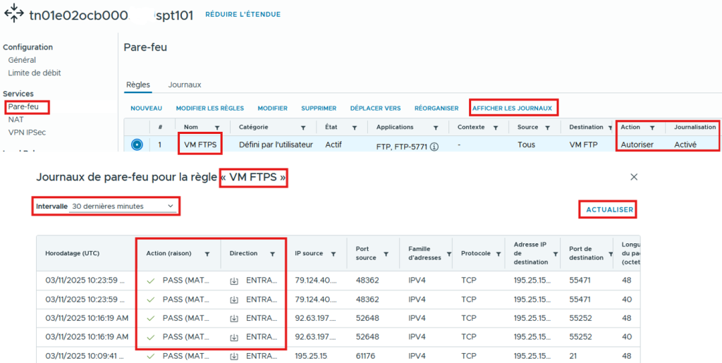Open NAT in the Services sidebar

[x=16, y=120]
